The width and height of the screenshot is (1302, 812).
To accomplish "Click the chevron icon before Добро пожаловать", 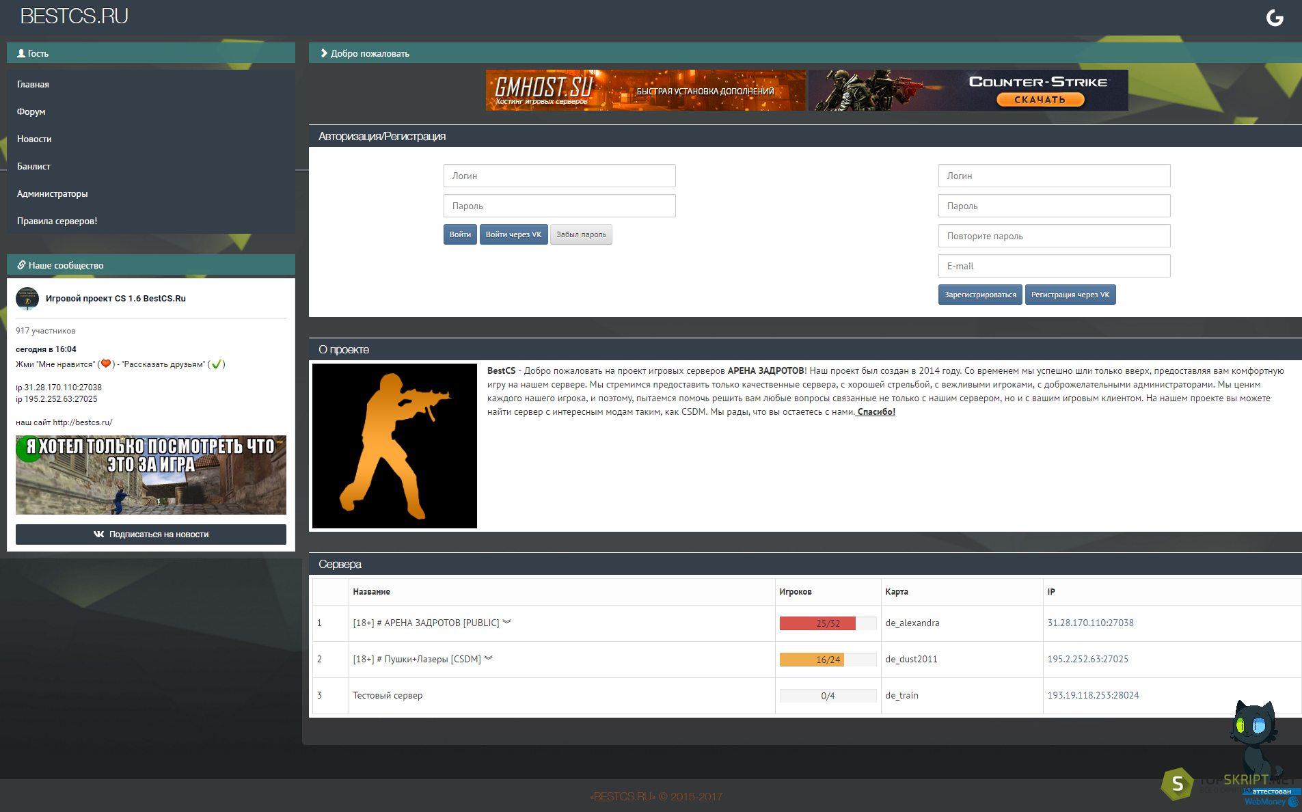I will tap(324, 53).
